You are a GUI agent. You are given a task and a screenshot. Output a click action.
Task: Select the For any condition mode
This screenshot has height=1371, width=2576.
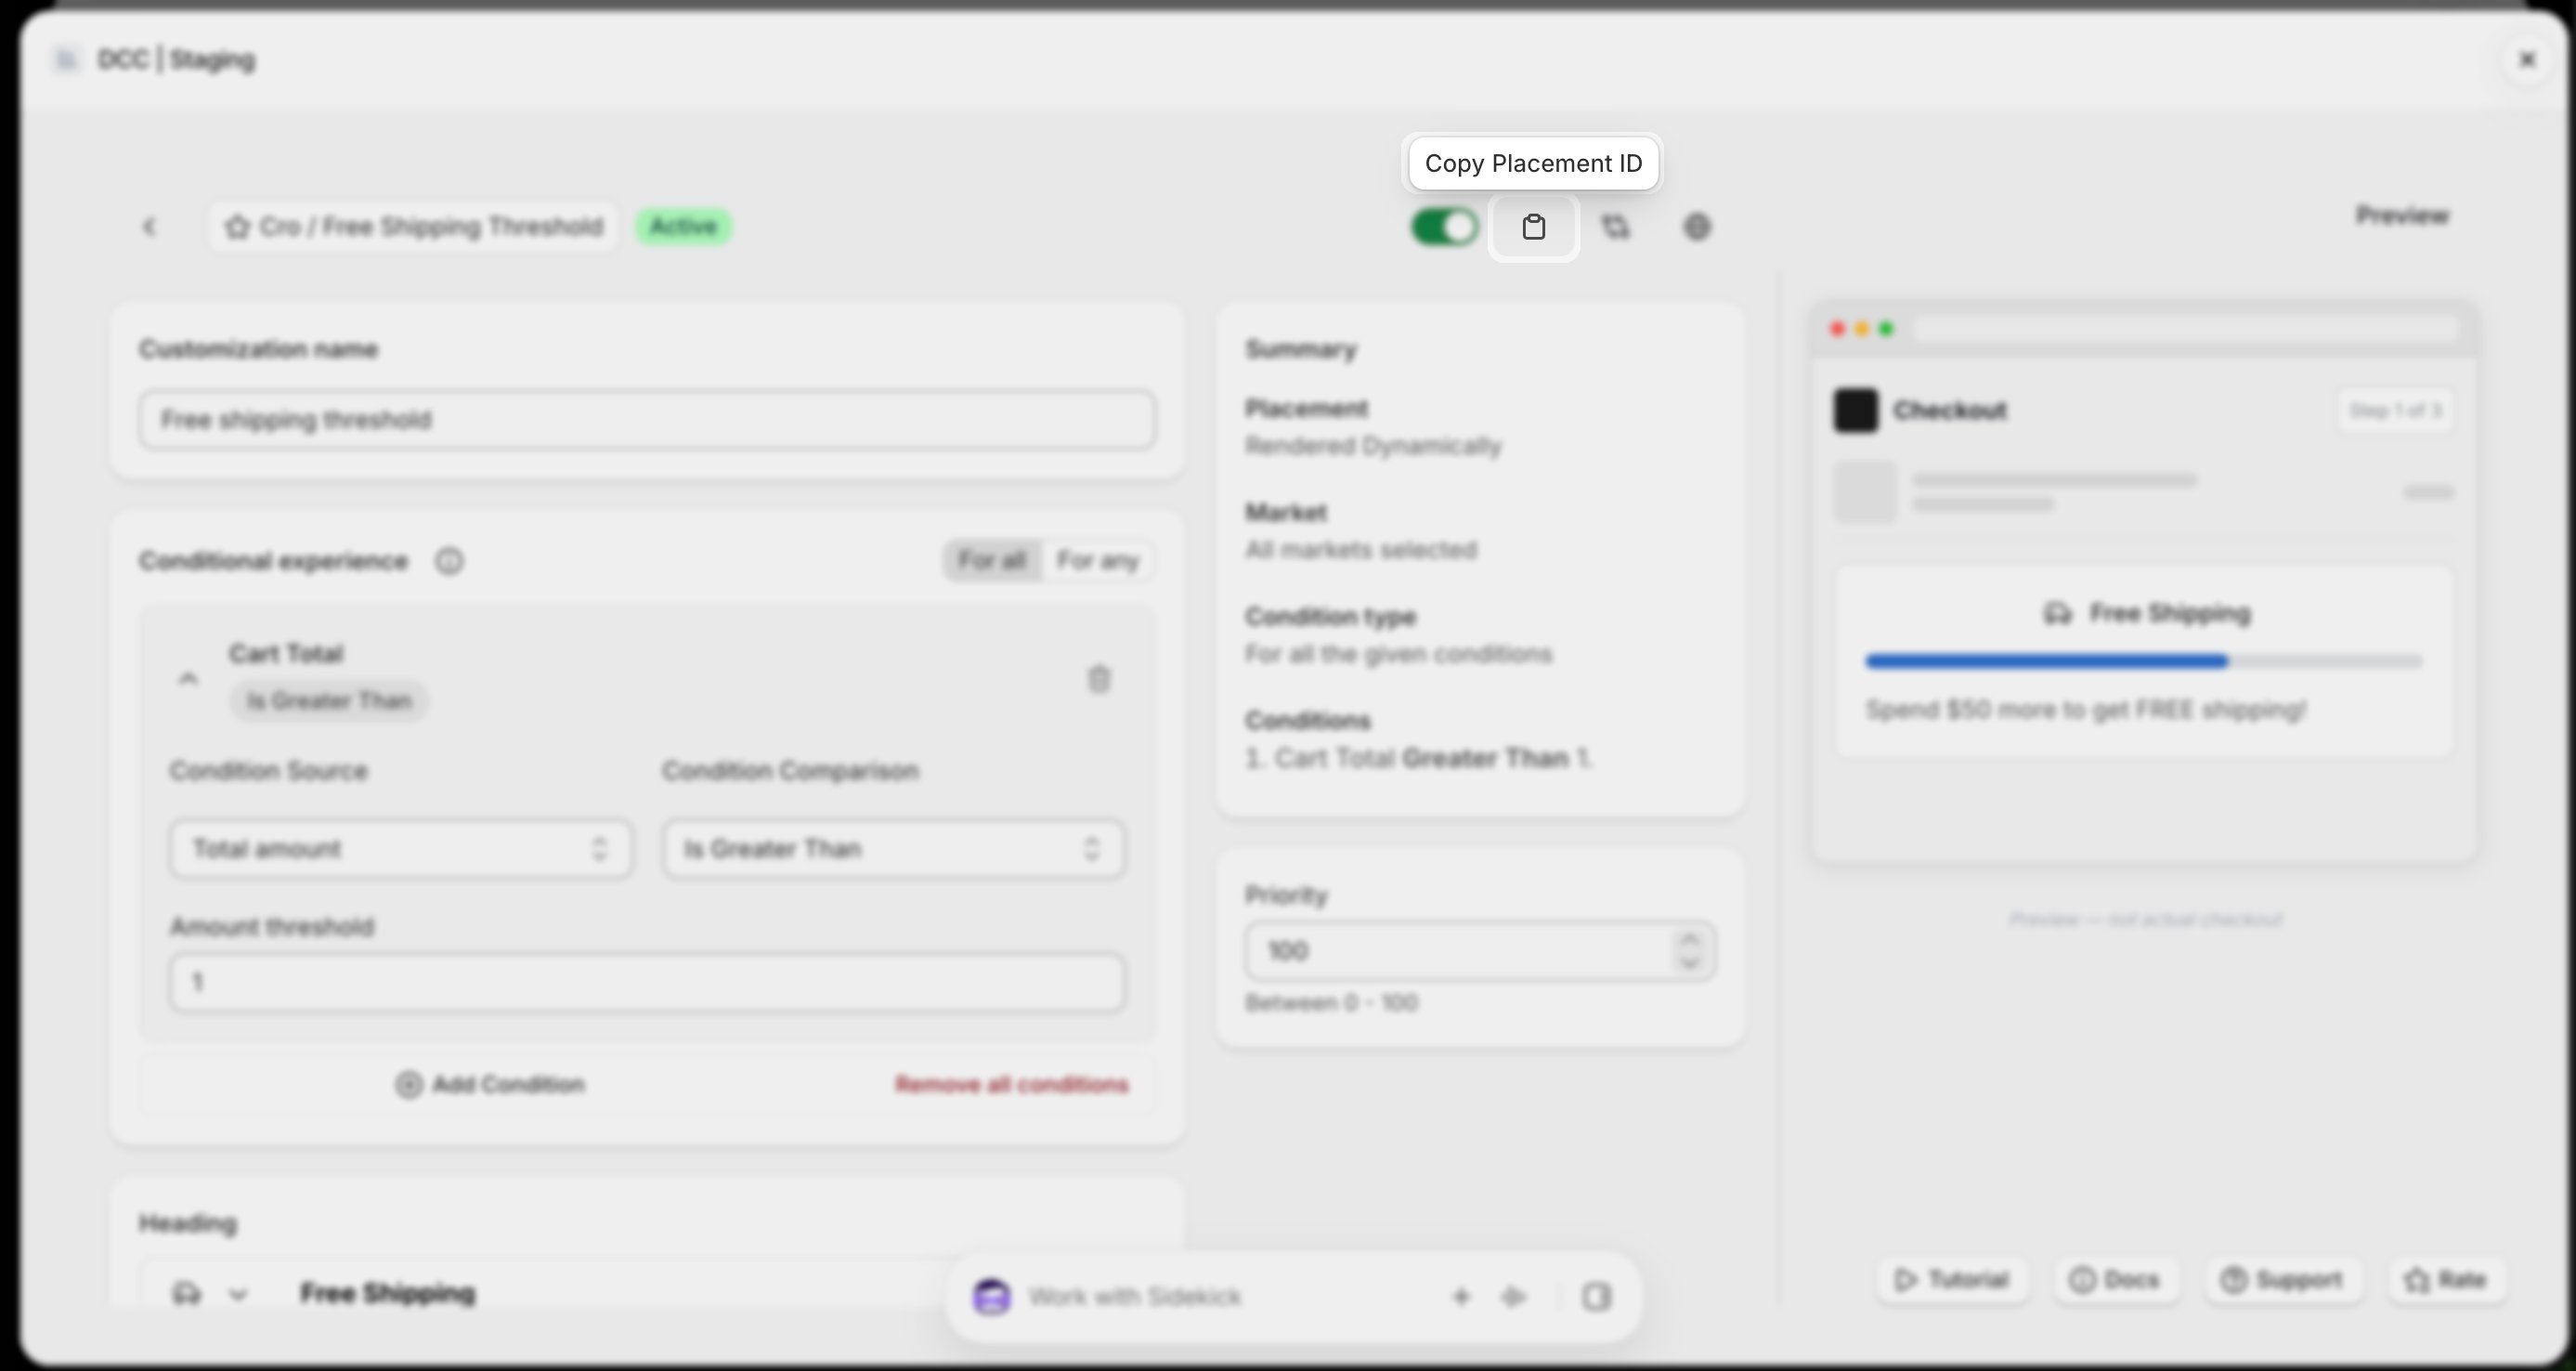[x=1098, y=560]
